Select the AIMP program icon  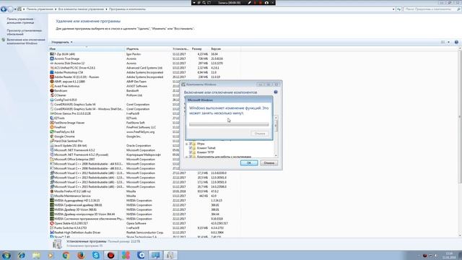click(52, 82)
